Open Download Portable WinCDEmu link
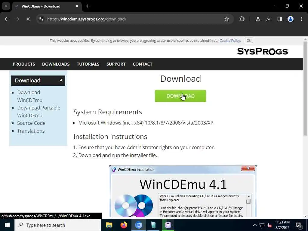 tap(38, 112)
